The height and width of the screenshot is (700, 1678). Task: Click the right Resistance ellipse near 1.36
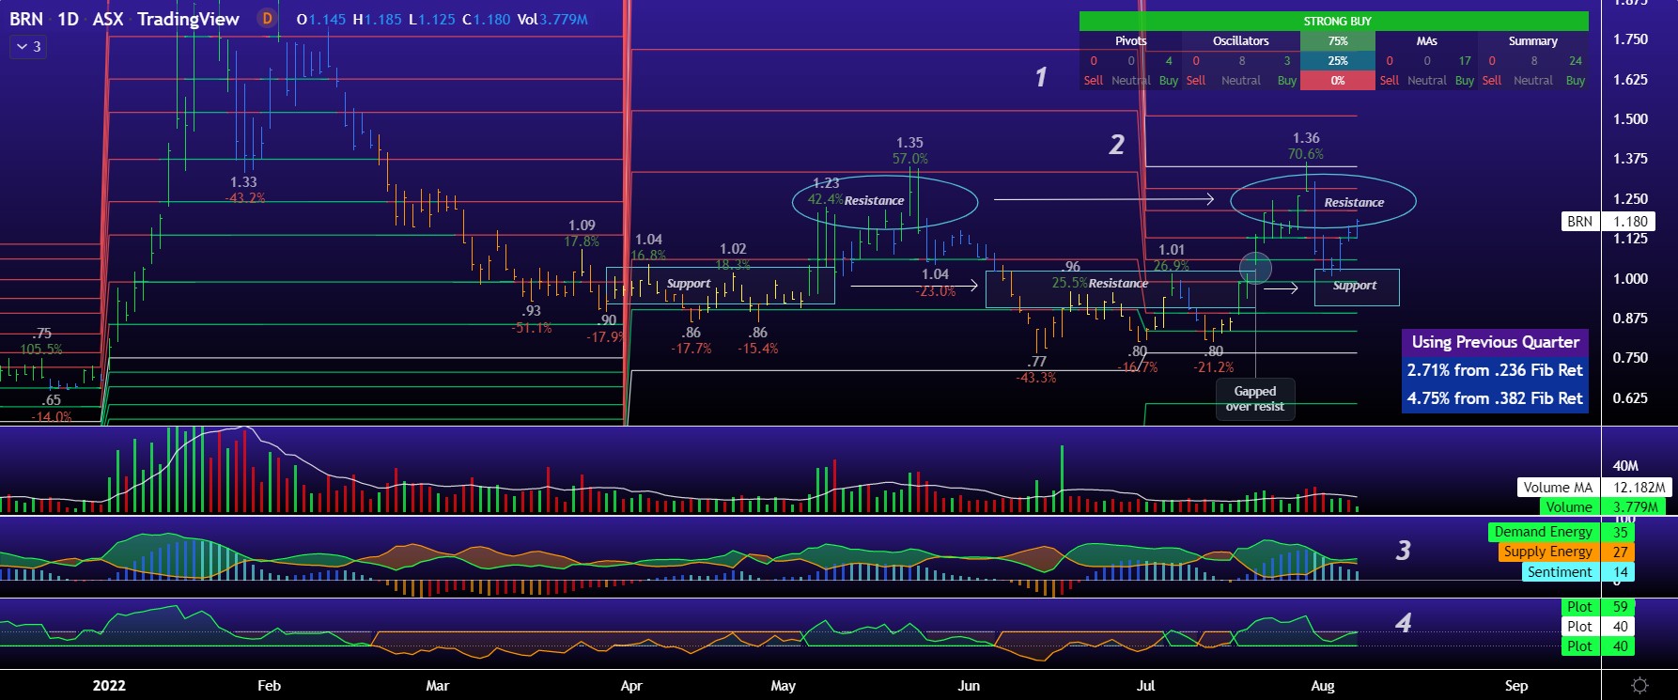click(x=1323, y=202)
